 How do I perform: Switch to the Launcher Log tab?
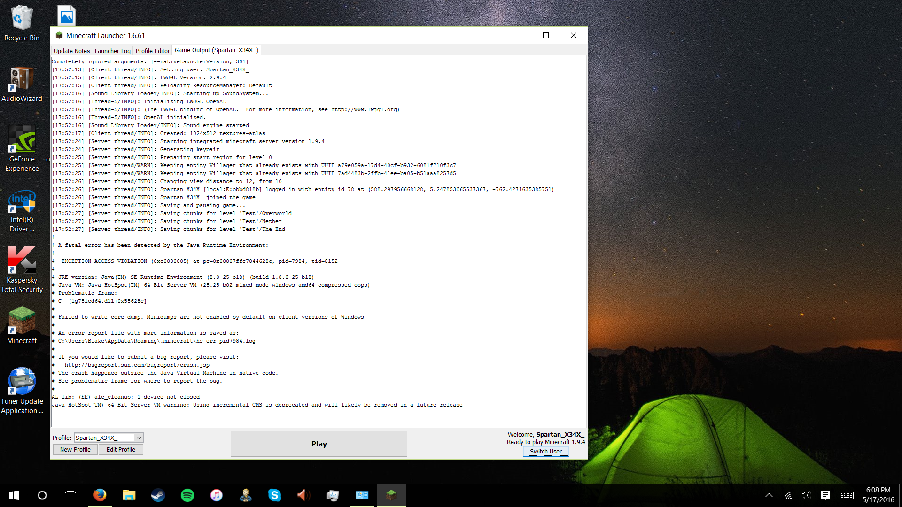112,51
